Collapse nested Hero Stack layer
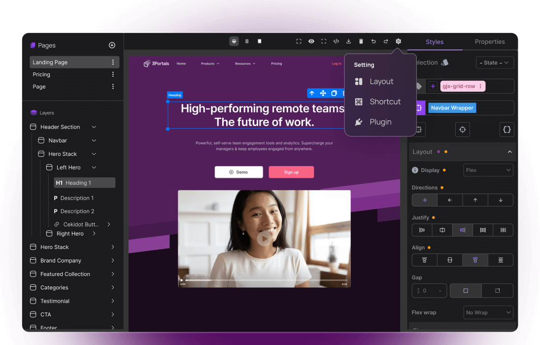Image resolution: width=540 pixels, height=345 pixels. tap(94, 154)
